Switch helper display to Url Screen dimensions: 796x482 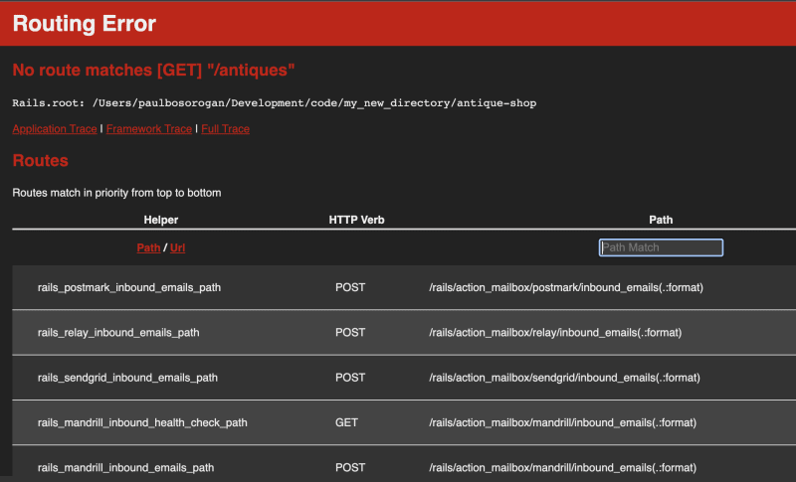pos(177,247)
